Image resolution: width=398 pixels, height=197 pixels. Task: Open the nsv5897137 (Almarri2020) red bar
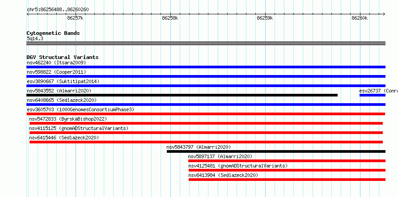tap(287, 161)
